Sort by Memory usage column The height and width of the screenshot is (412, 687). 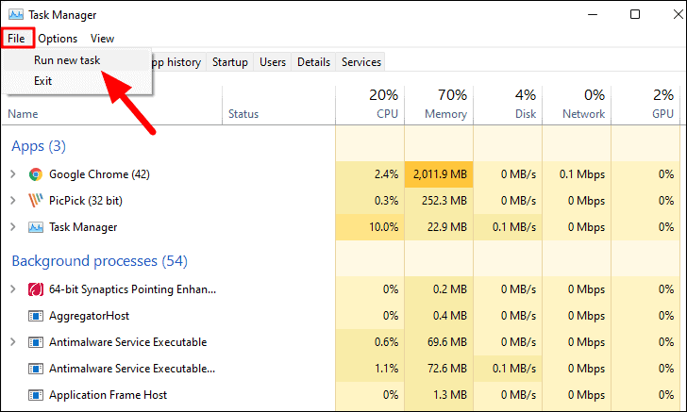[x=439, y=105]
